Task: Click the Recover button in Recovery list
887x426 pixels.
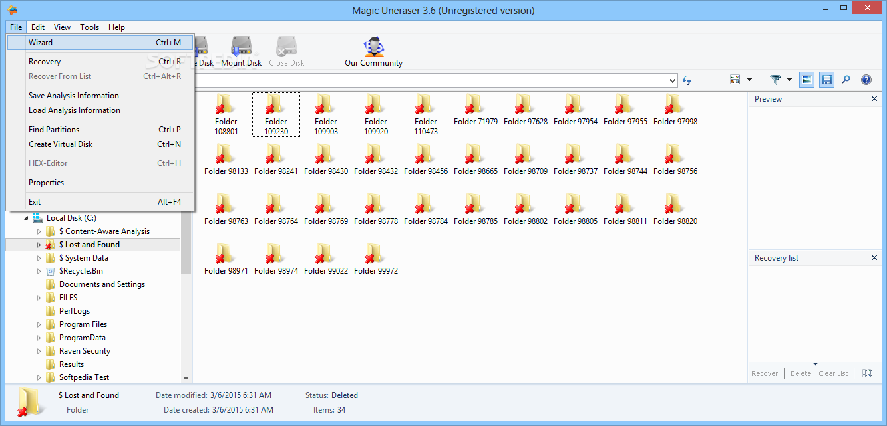Action: [x=765, y=373]
